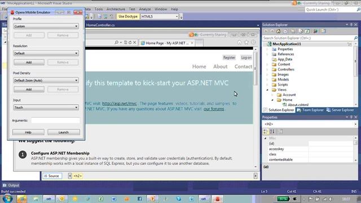Open Word from the taskbar
The width and height of the screenshot is (361, 203).
[x=114, y=199]
